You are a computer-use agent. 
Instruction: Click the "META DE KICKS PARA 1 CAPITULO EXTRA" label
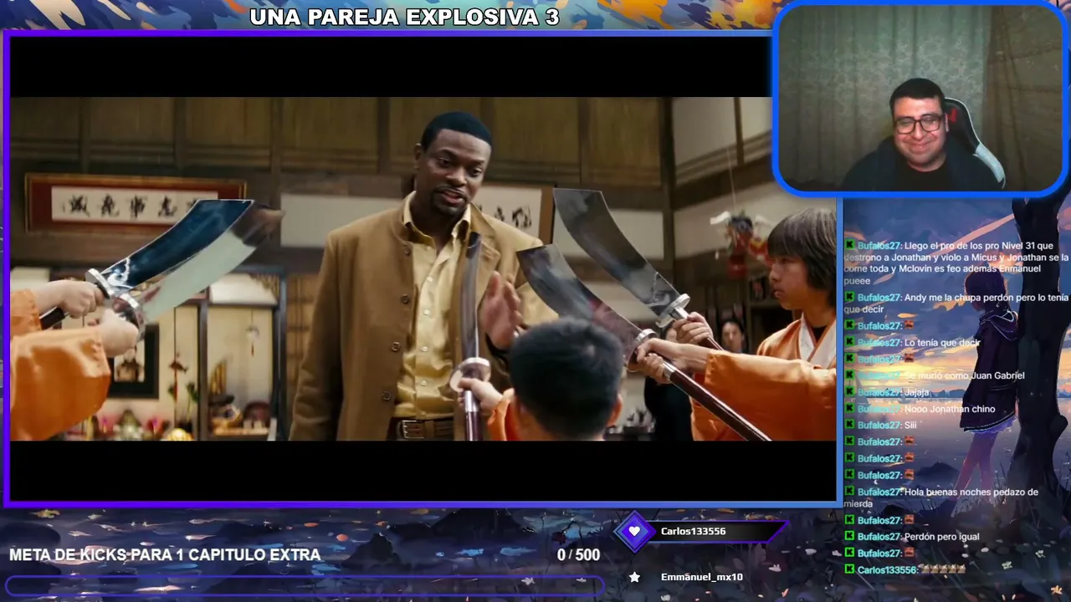[165, 554]
